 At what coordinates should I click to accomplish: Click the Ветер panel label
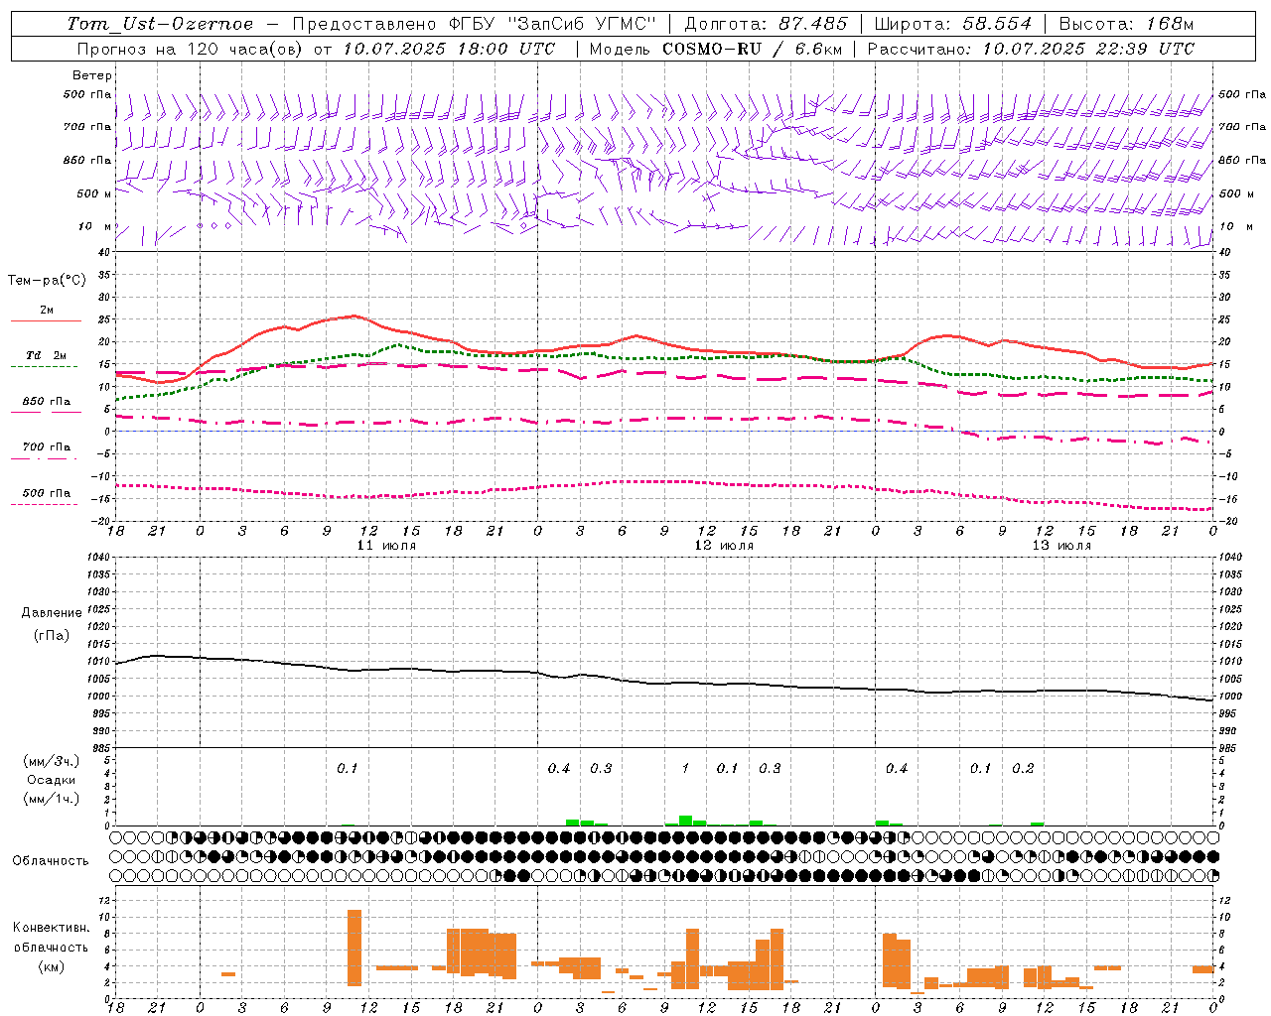click(92, 75)
